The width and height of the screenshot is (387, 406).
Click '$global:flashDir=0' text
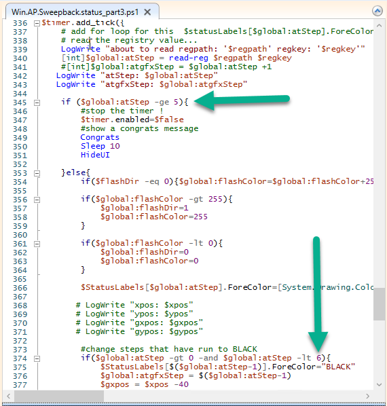pos(145,252)
